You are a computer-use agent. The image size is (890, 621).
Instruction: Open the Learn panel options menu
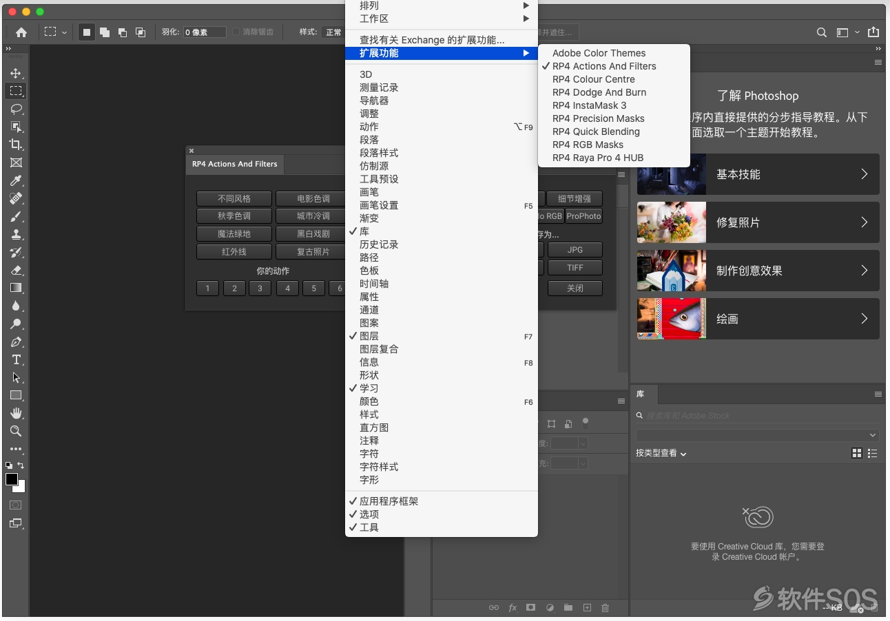tap(878, 62)
